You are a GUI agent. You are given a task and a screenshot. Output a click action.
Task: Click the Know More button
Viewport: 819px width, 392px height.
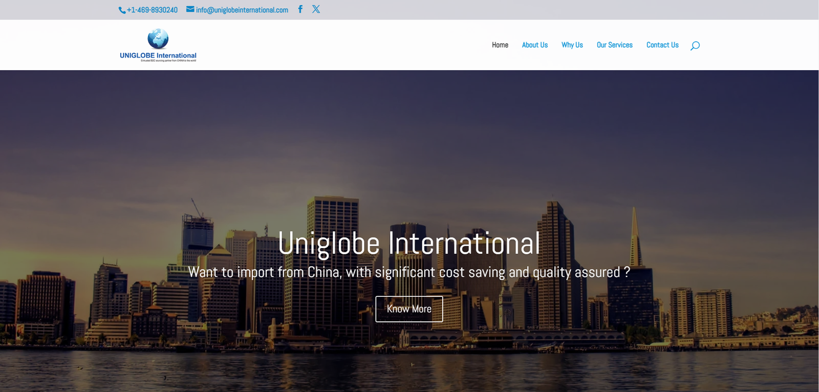coord(409,309)
